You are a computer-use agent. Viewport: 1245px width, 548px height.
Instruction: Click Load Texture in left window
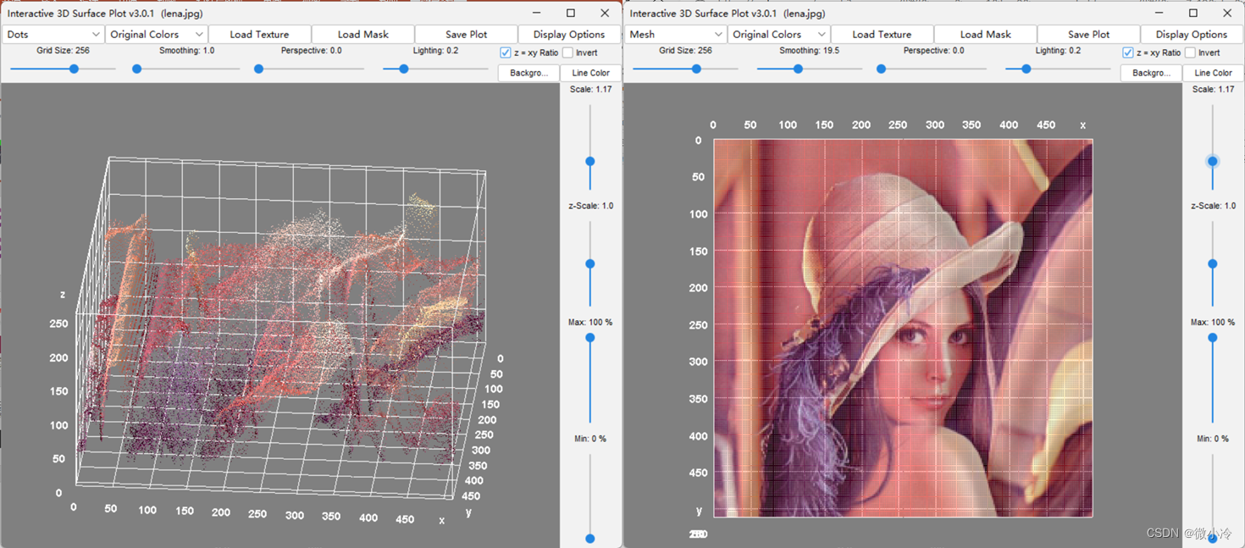(x=259, y=35)
